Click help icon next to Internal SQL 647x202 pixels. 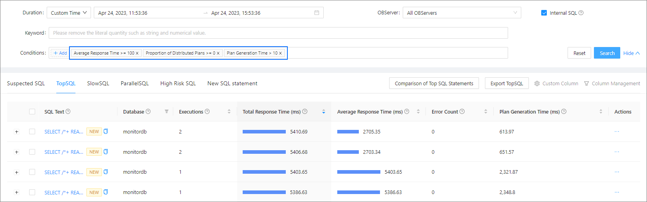581,13
